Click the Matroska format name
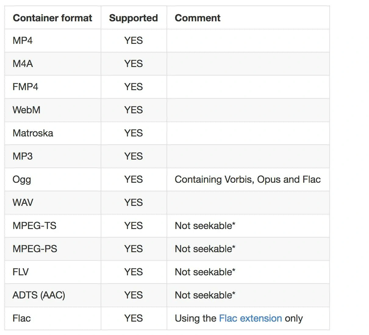The height and width of the screenshot is (335, 369). 33,133
